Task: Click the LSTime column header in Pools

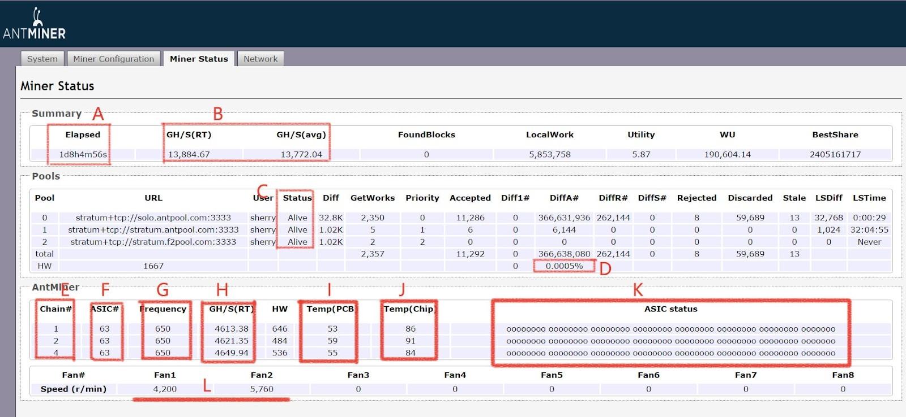Action: point(869,198)
